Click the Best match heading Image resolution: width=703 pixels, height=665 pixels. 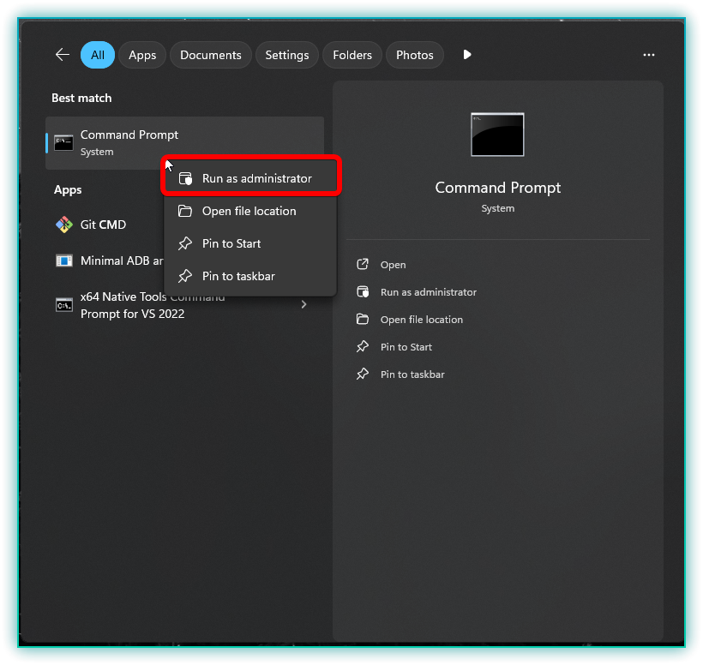81,98
